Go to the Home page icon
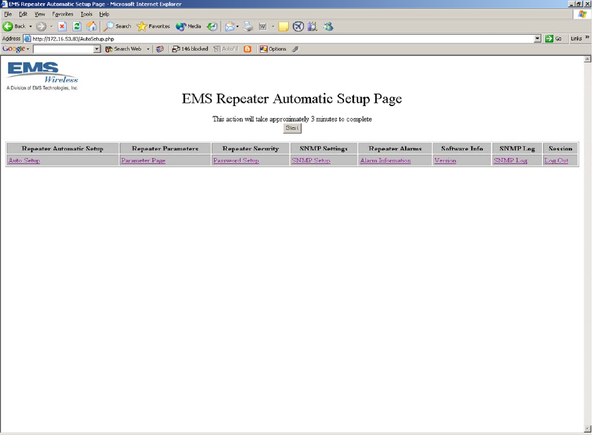This screenshot has height=435, width=592. point(91,26)
